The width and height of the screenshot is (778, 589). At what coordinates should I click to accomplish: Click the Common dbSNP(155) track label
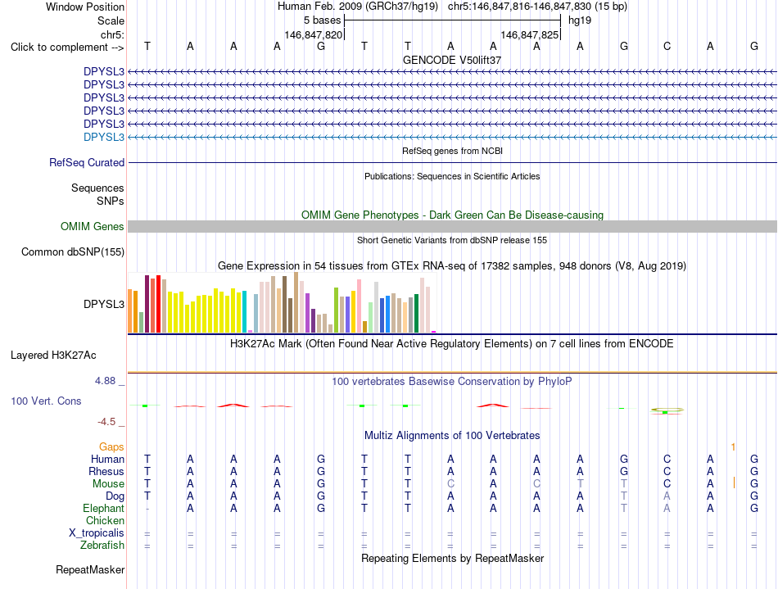click(72, 252)
